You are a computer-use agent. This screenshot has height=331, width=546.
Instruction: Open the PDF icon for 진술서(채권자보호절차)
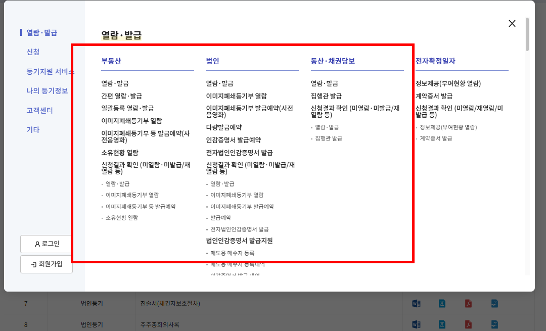click(468, 303)
